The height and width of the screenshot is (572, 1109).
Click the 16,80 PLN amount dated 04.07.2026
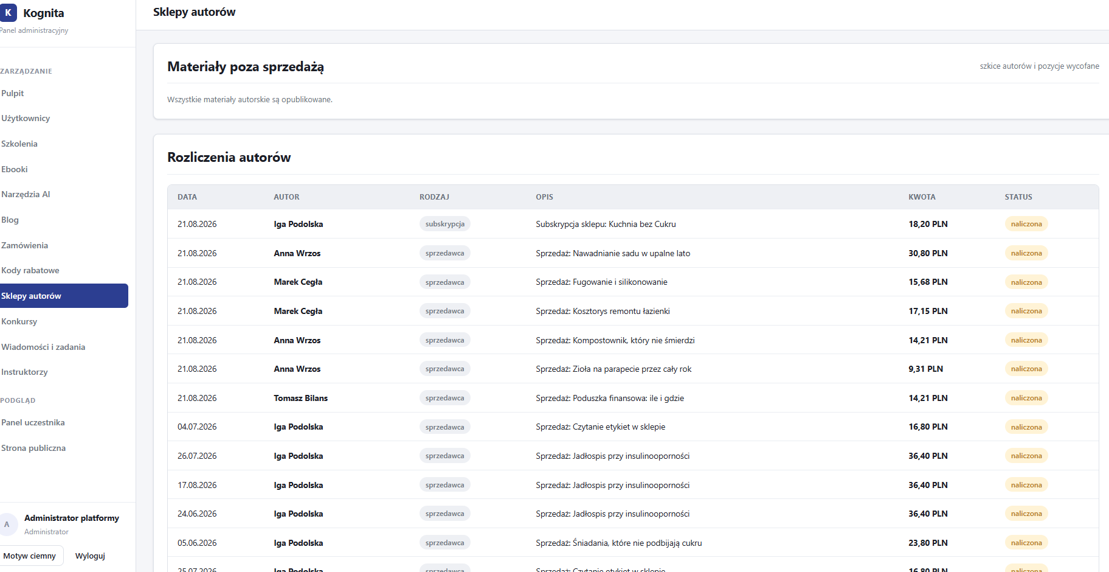click(x=928, y=427)
